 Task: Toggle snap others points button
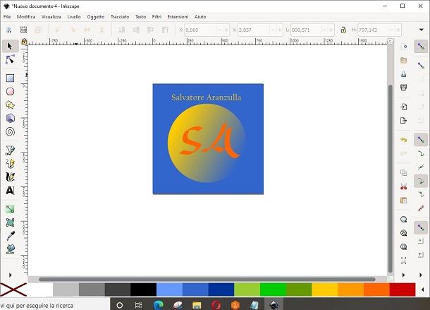click(421, 227)
